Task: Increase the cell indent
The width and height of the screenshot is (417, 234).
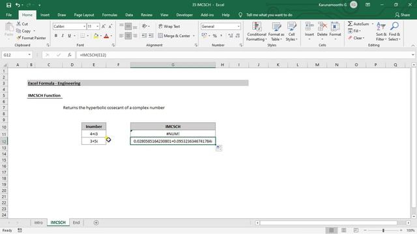Action: pyautogui.click(x=151, y=36)
